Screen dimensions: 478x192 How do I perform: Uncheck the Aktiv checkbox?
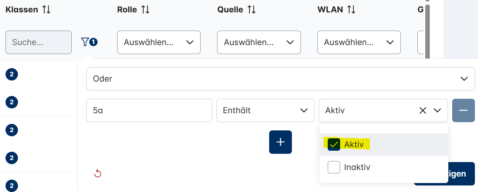pos(334,145)
